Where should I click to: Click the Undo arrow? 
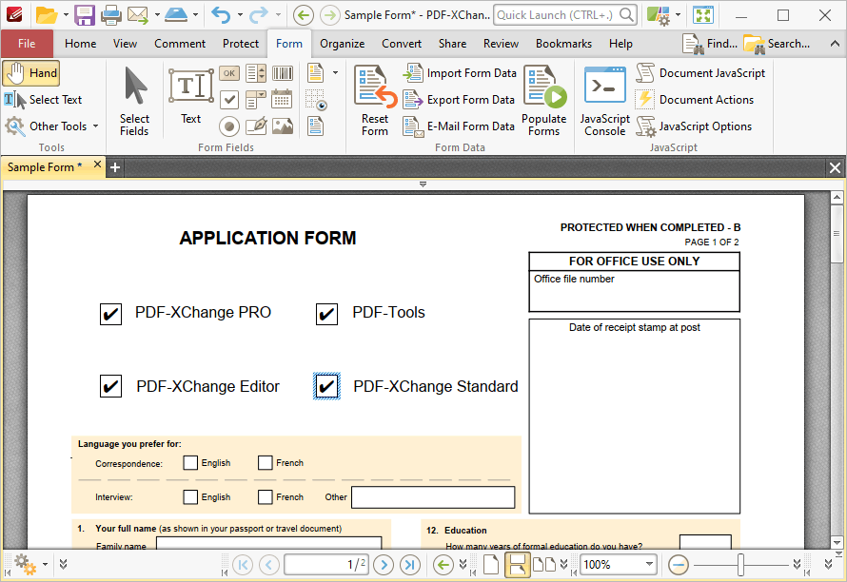tap(221, 15)
